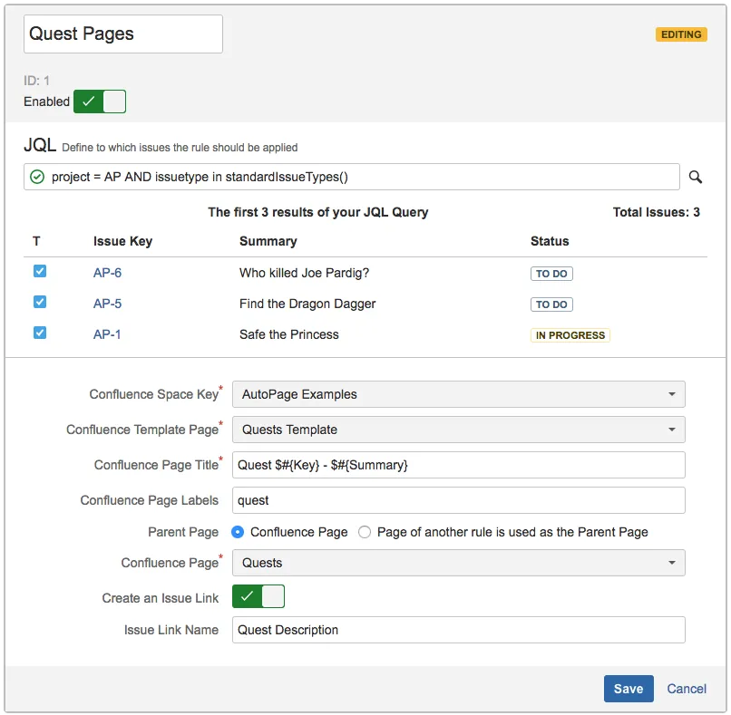The image size is (731, 715).
Task: Expand the Confluence Template Page dropdown
Action: (x=458, y=430)
